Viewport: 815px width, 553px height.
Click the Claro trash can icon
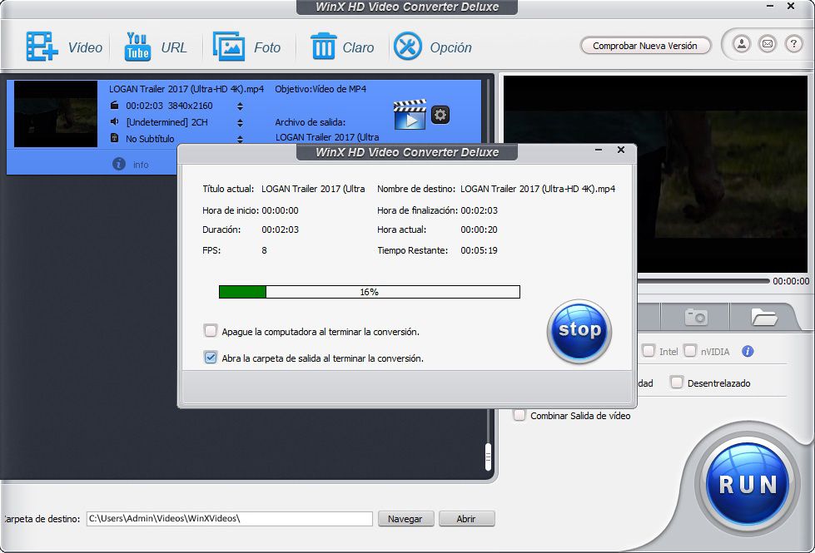(323, 47)
